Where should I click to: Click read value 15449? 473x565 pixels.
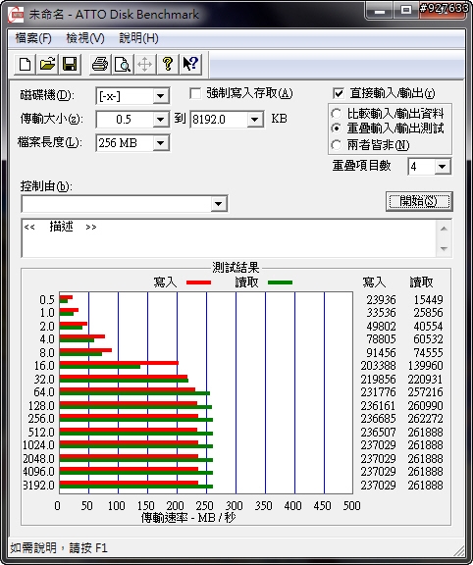(x=428, y=299)
